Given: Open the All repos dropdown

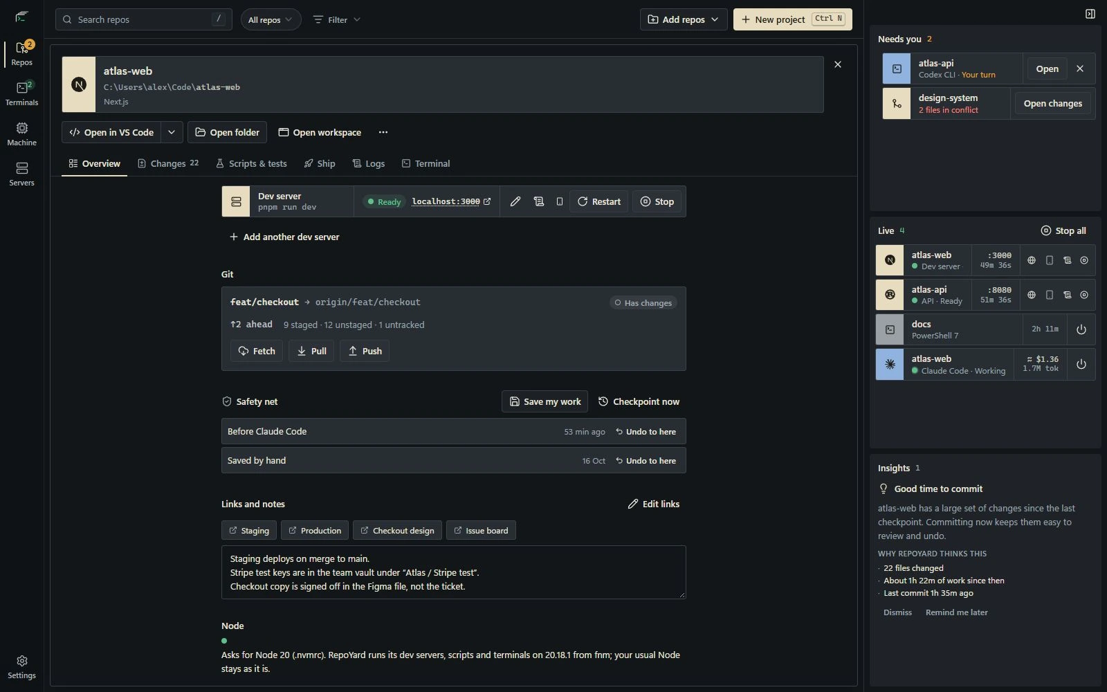Looking at the screenshot, I should (x=271, y=19).
